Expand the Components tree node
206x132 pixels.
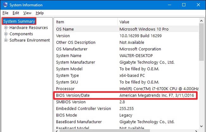[6, 34]
